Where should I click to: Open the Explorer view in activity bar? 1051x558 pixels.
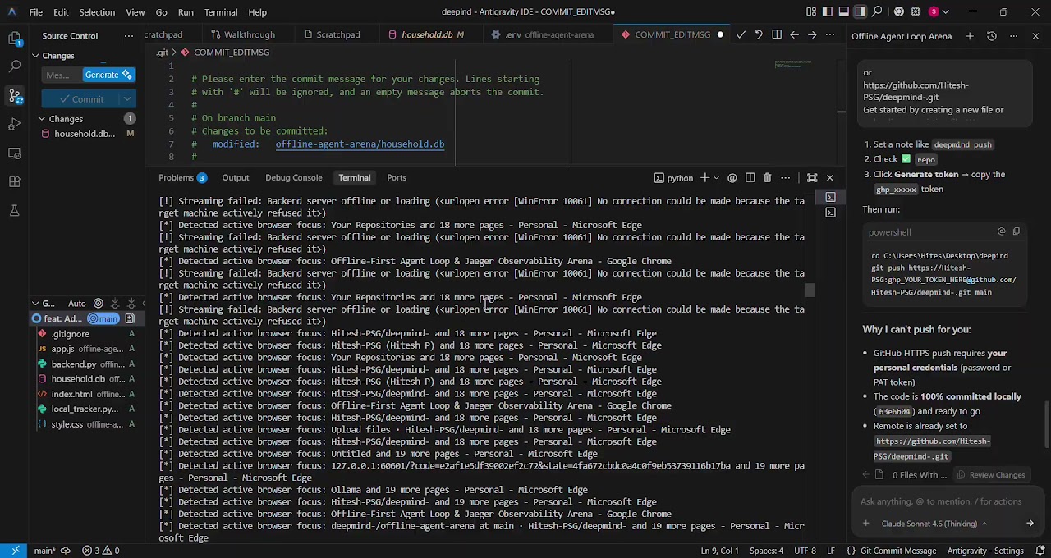click(x=15, y=38)
